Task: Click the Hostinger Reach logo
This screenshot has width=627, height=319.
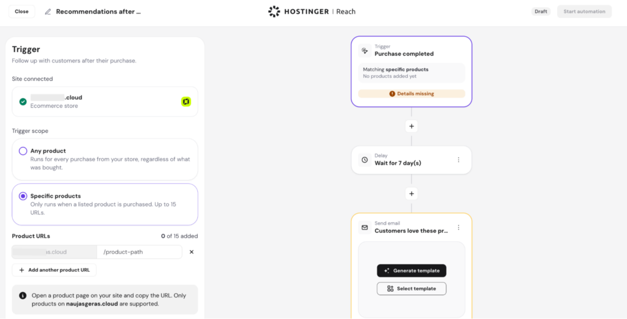Action: pos(312,12)
